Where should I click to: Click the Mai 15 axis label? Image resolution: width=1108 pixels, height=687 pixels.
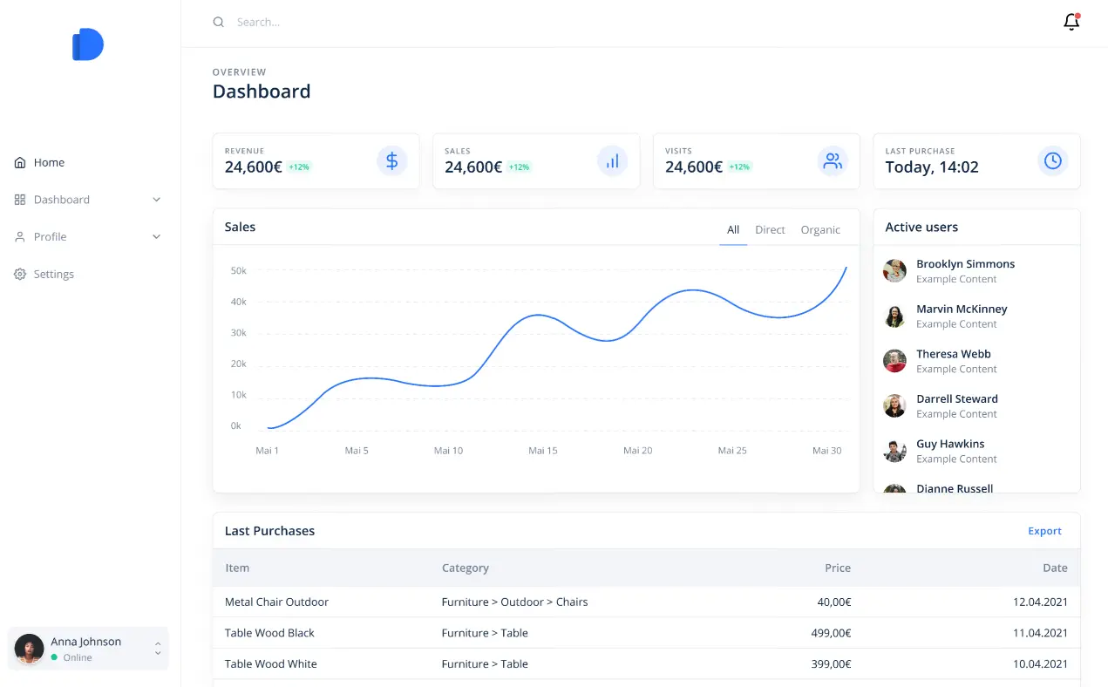[x=542, y=451]
